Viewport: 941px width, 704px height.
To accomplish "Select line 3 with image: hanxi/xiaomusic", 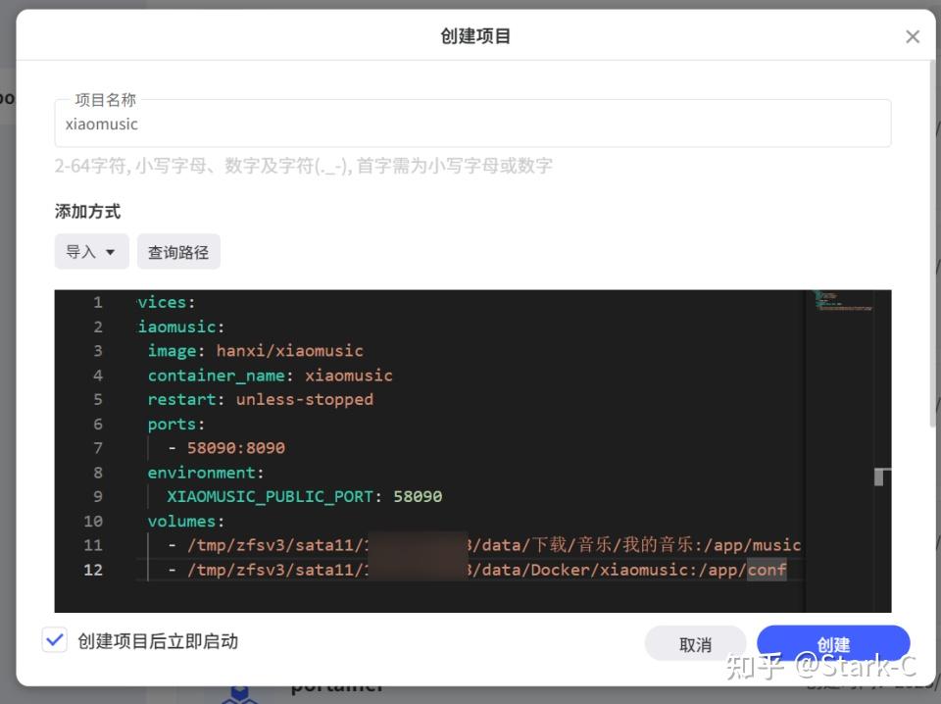I will (x=255, y=350).
